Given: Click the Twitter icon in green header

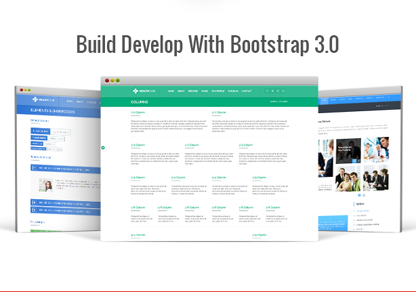Looking at the screenshot, I should 272,90.
